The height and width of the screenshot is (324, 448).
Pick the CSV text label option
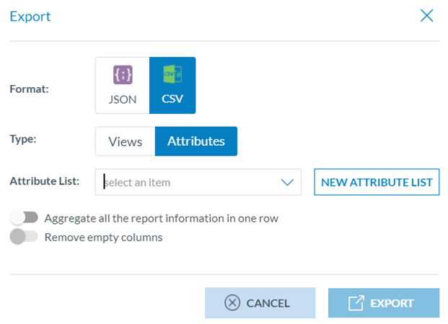[172, 99]
